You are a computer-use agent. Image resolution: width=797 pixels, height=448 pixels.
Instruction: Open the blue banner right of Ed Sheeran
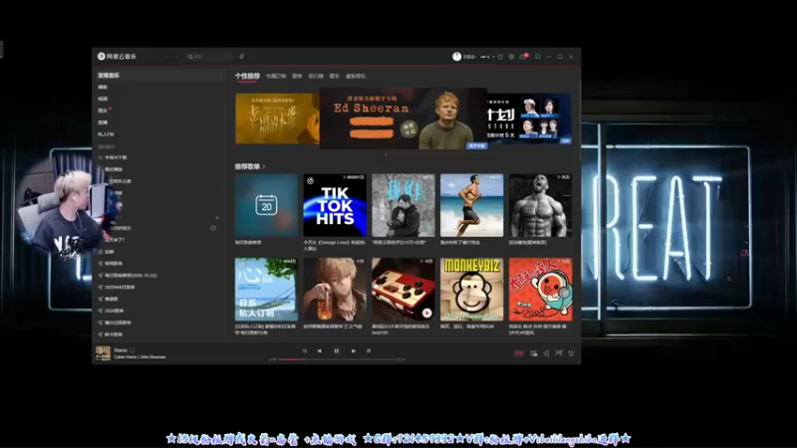pos(529,118)
